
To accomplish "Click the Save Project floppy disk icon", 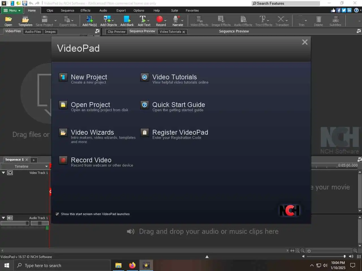I will [x=44, y=19].
